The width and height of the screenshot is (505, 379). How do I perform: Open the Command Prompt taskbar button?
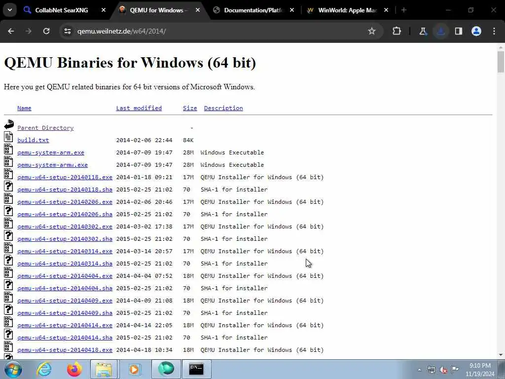click(x=196, y=369)
